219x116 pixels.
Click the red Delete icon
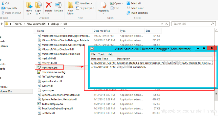pyautogui.click(x=49, y=5)
